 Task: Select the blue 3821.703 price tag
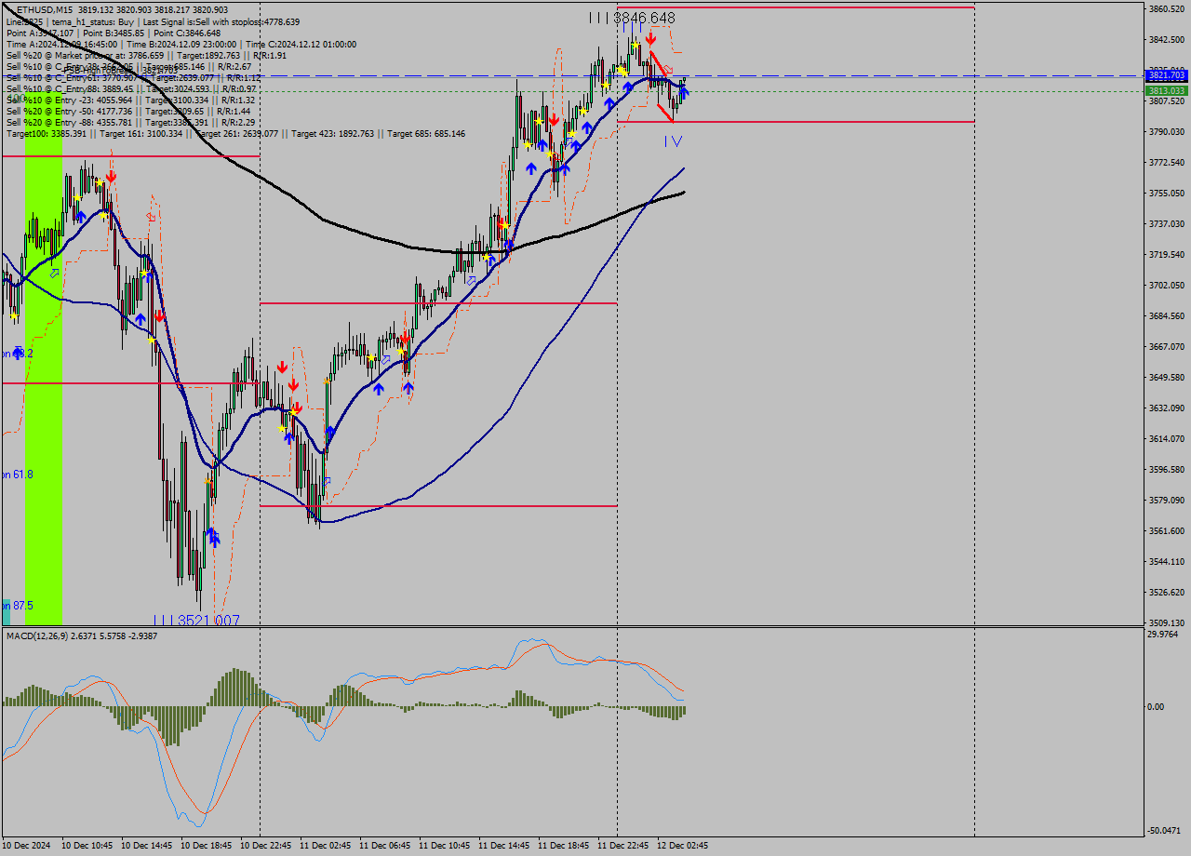click(x=1166, y=75)
